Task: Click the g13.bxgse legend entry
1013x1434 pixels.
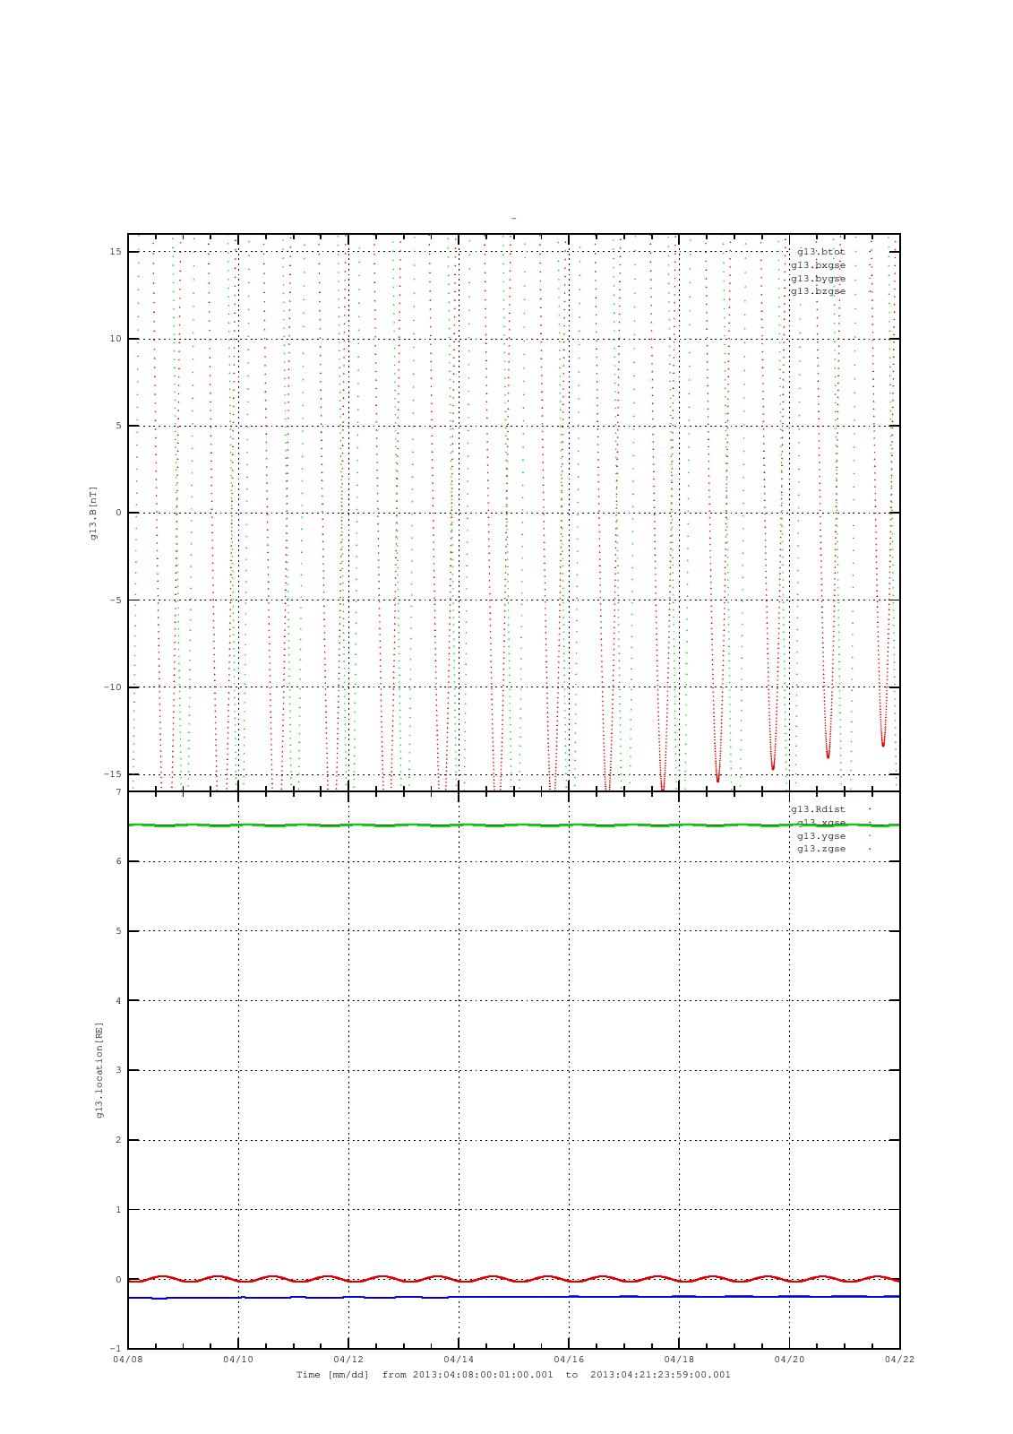Action: [x=818, y=265]
